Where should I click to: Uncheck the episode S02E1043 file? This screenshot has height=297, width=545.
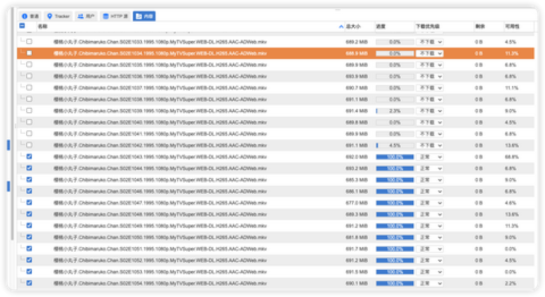[29, 157]
